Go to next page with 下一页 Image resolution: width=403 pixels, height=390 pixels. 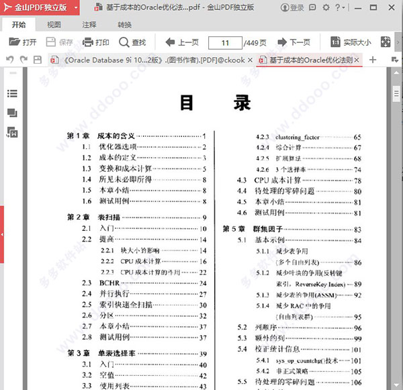coord(294,42)
